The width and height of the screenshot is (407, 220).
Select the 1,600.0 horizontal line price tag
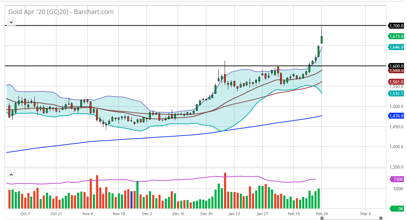[x=396, y=66]
